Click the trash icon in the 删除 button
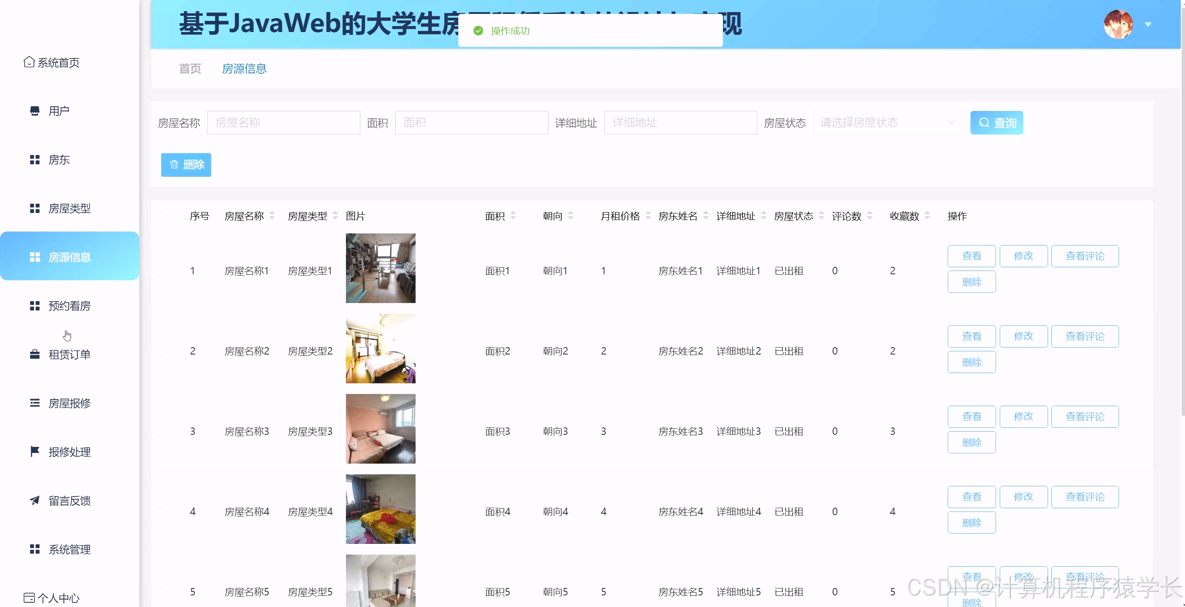1185x607 pixels. pos(174,165)
